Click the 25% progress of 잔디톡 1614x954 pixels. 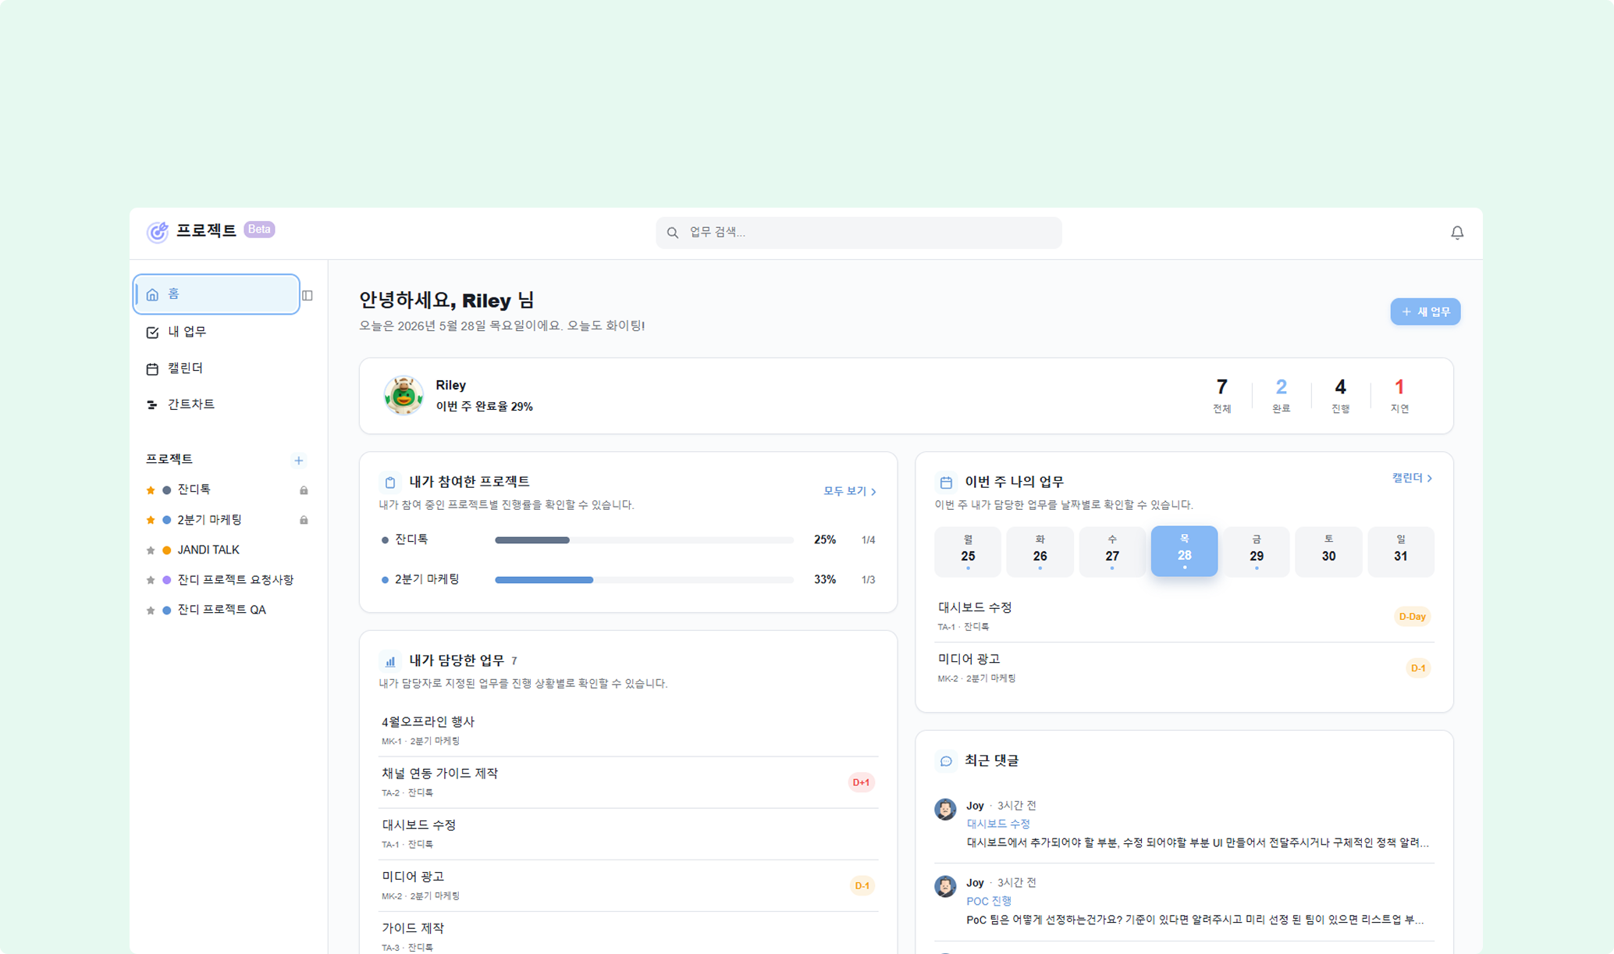click(825, 540)
